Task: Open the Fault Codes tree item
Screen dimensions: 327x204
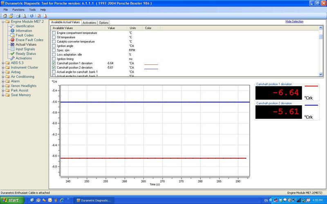Action: point(24,35)
